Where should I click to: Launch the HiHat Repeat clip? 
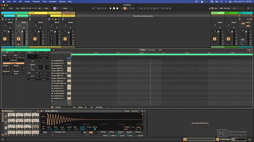[63, 16]
